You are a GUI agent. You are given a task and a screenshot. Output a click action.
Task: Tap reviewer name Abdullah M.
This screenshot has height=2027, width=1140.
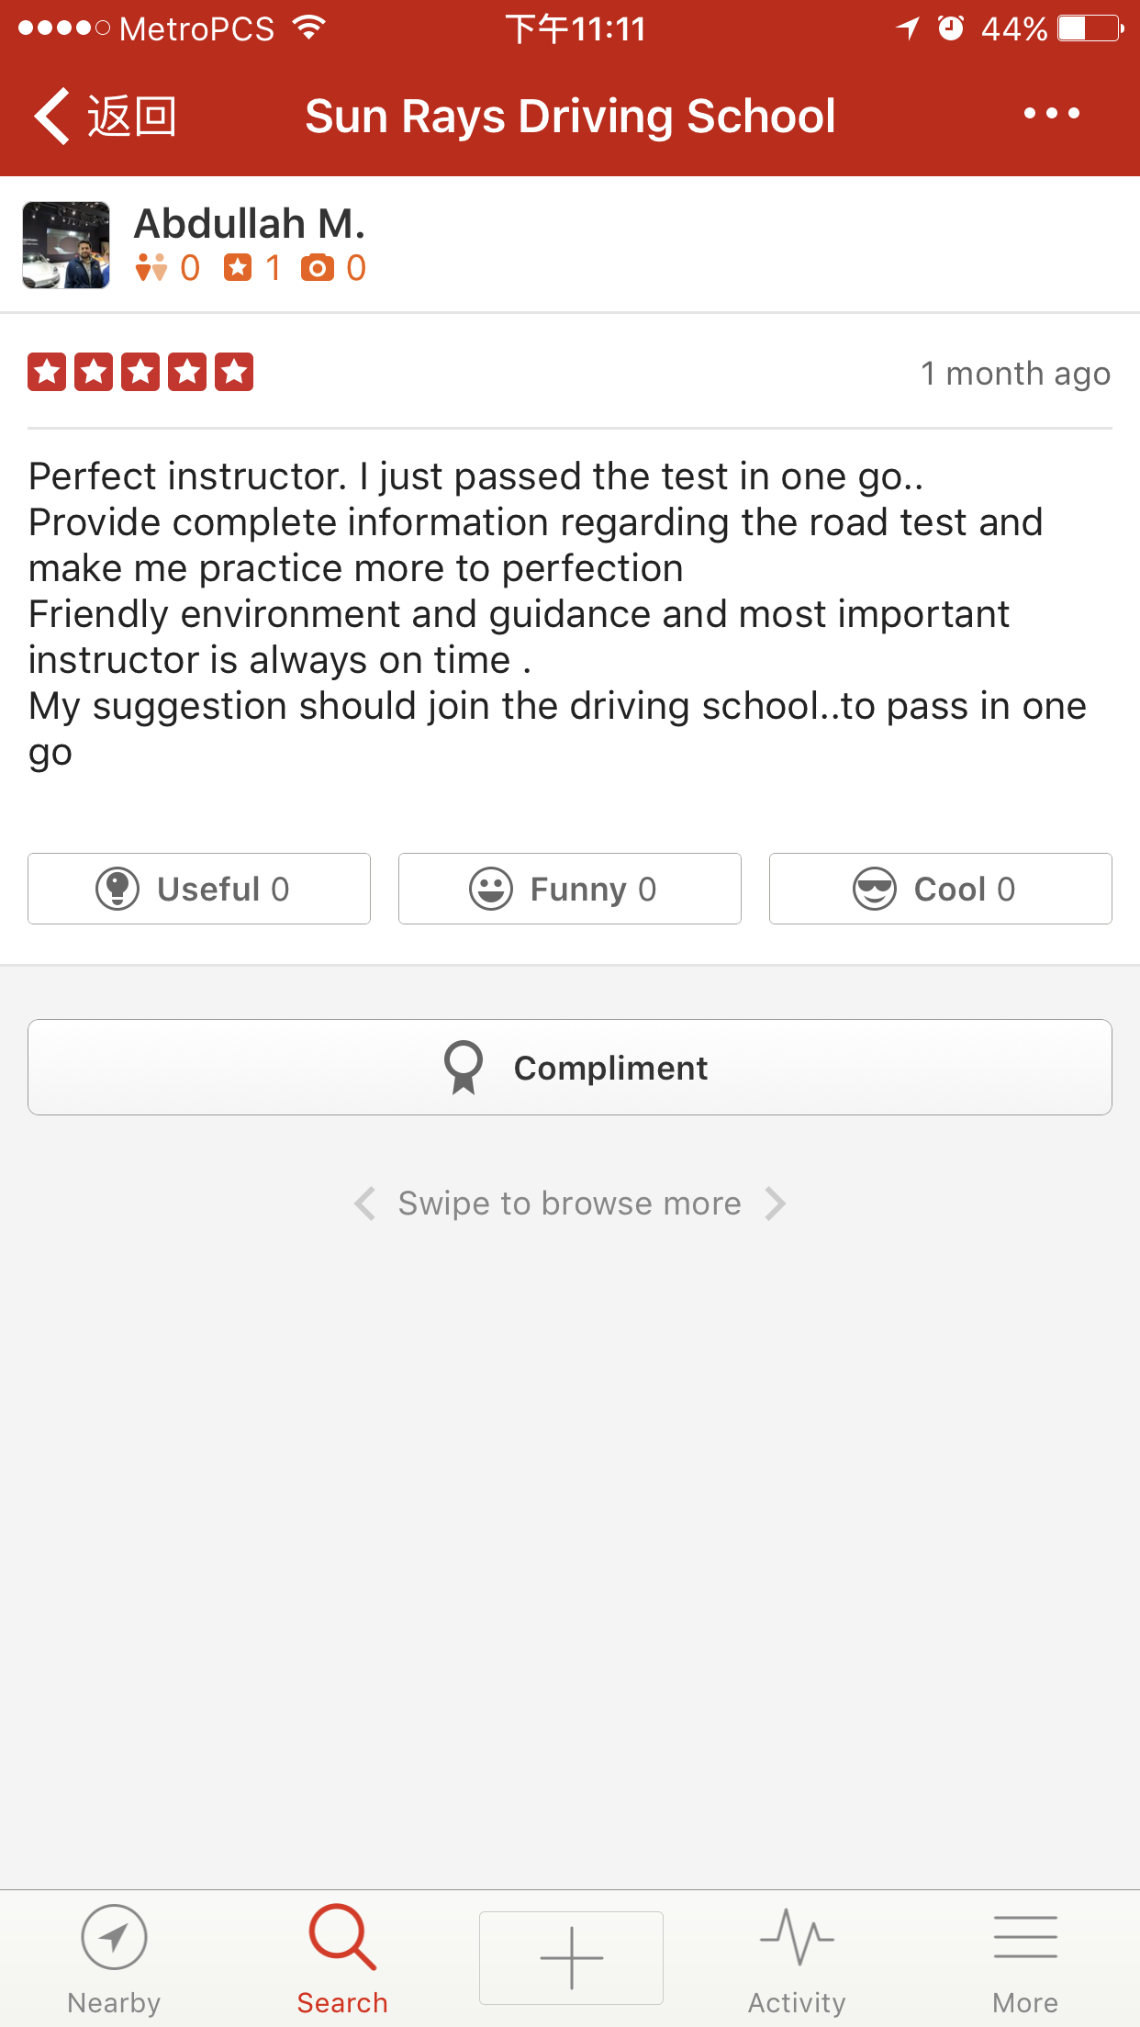(x=250, y=224)
